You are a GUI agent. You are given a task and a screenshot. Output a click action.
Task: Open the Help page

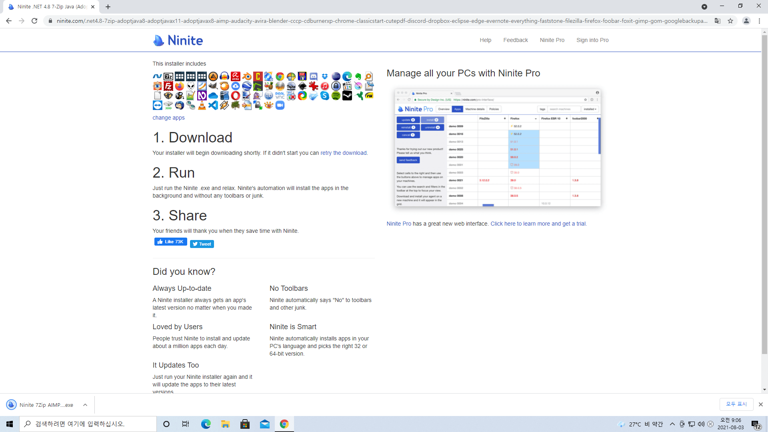[x=485, y=40]
